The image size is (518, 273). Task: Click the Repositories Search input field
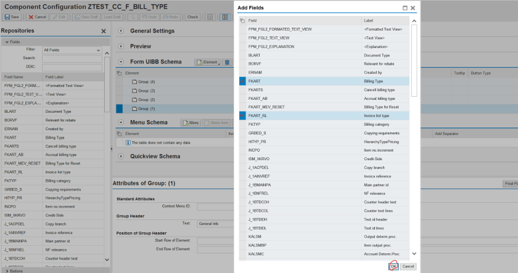(x=72, y=59)
